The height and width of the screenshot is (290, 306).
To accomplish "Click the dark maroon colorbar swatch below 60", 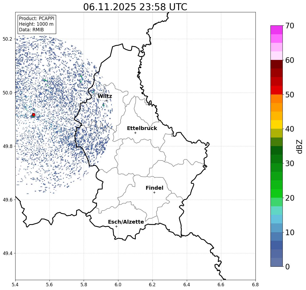I will coord(277,64).
